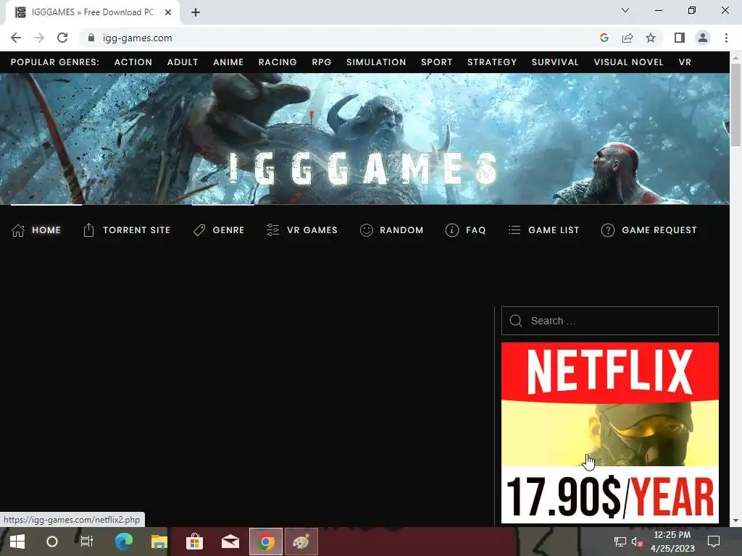View site info via lock icon
742x556 pixels.
pos(91,38)
